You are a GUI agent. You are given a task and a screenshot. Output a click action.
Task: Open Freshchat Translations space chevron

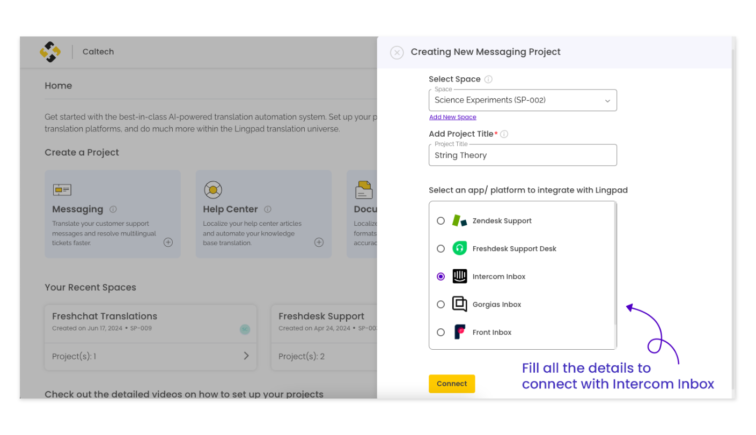coord(246,356)
